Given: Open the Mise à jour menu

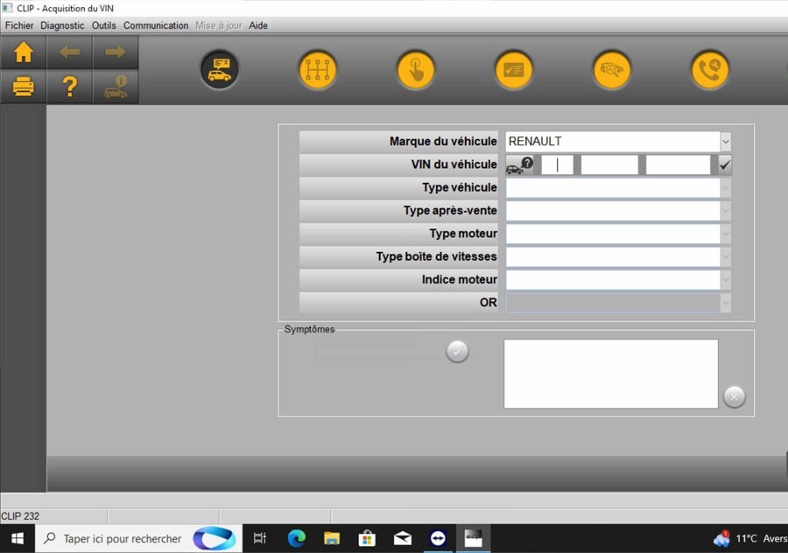Looking at the screenshot, I should [x=219, y=25].
